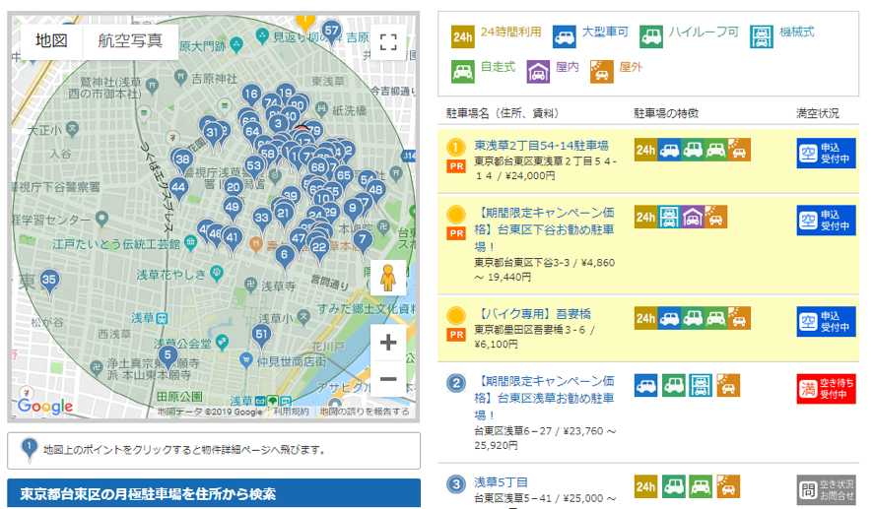873x509 pixels.
Task: Open the map's 利用規約 link
Action: tap(292, 412)
